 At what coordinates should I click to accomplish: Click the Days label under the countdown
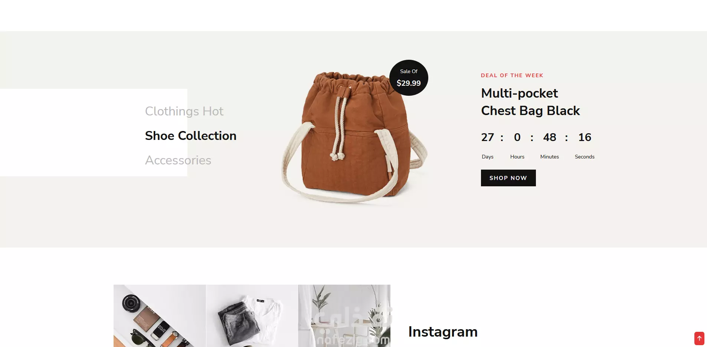488,157
